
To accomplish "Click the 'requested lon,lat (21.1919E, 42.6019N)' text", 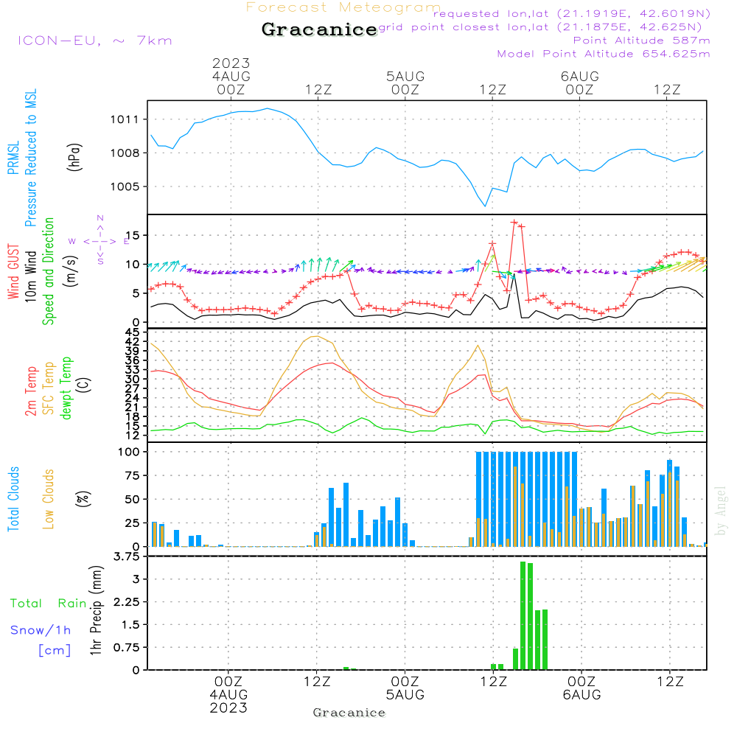I will tap(572, 13).
